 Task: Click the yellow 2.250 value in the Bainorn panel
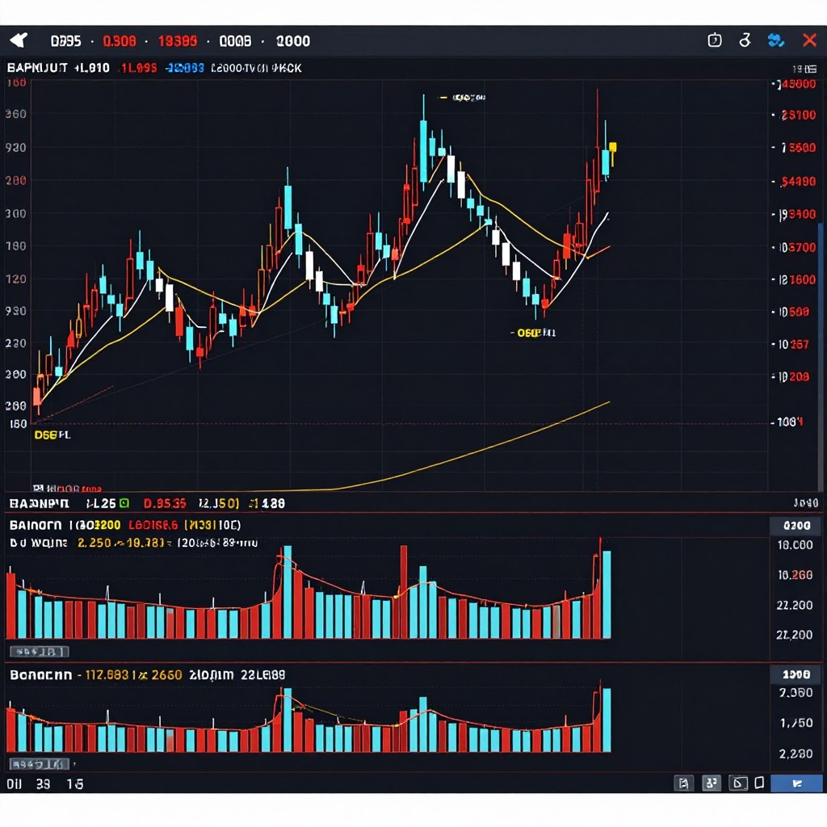[94, 543]
